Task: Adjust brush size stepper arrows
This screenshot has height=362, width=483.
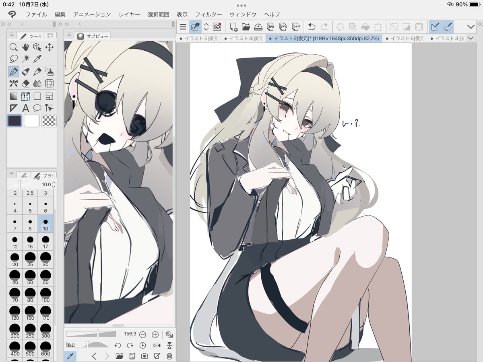Action: coord(54,184)
